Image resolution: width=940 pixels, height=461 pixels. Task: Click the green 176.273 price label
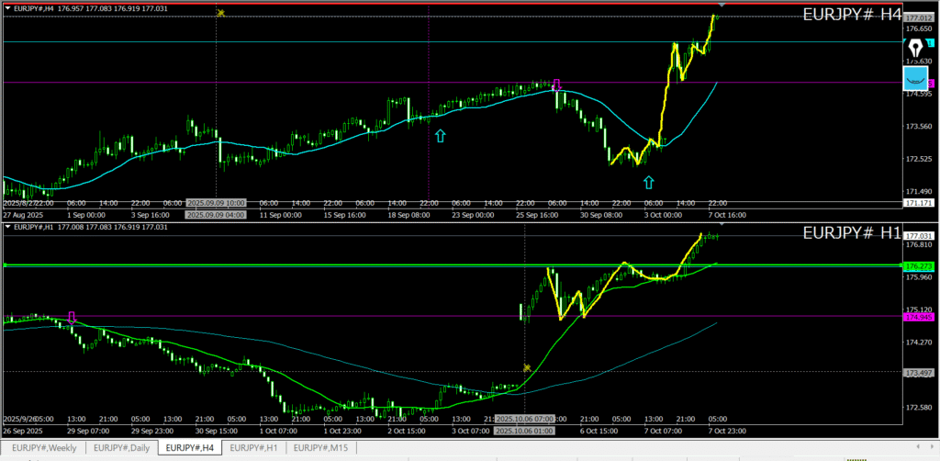[918, 266]
